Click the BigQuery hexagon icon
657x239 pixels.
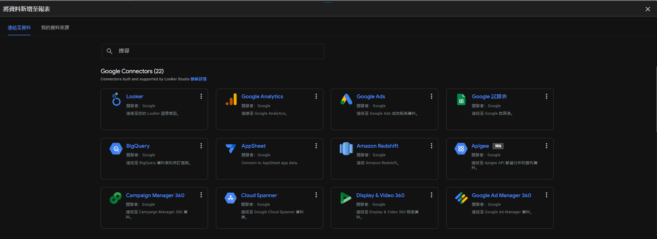[x=116, y=149]
